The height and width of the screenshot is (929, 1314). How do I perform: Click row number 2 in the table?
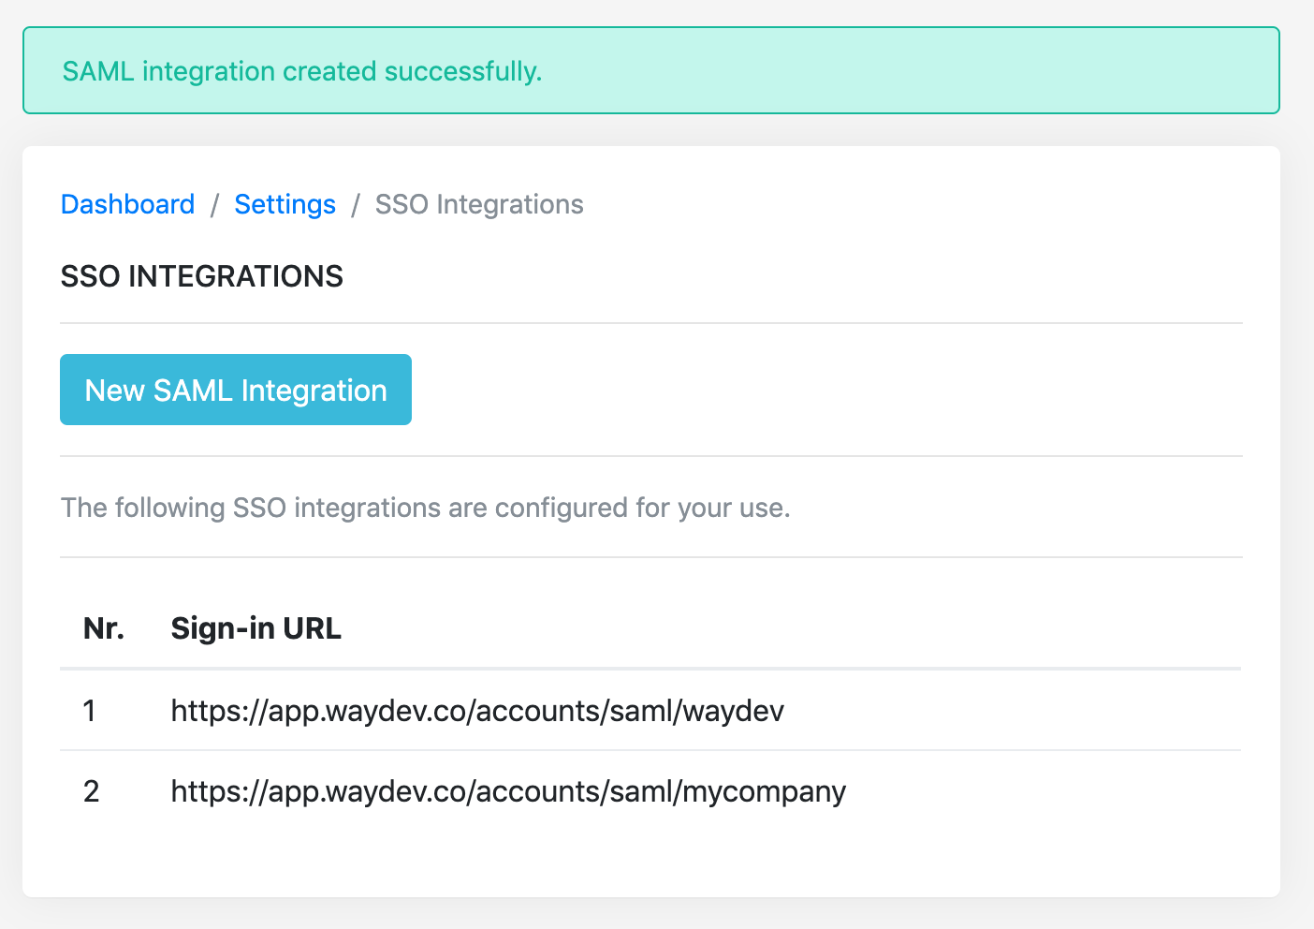click(91, 791)
